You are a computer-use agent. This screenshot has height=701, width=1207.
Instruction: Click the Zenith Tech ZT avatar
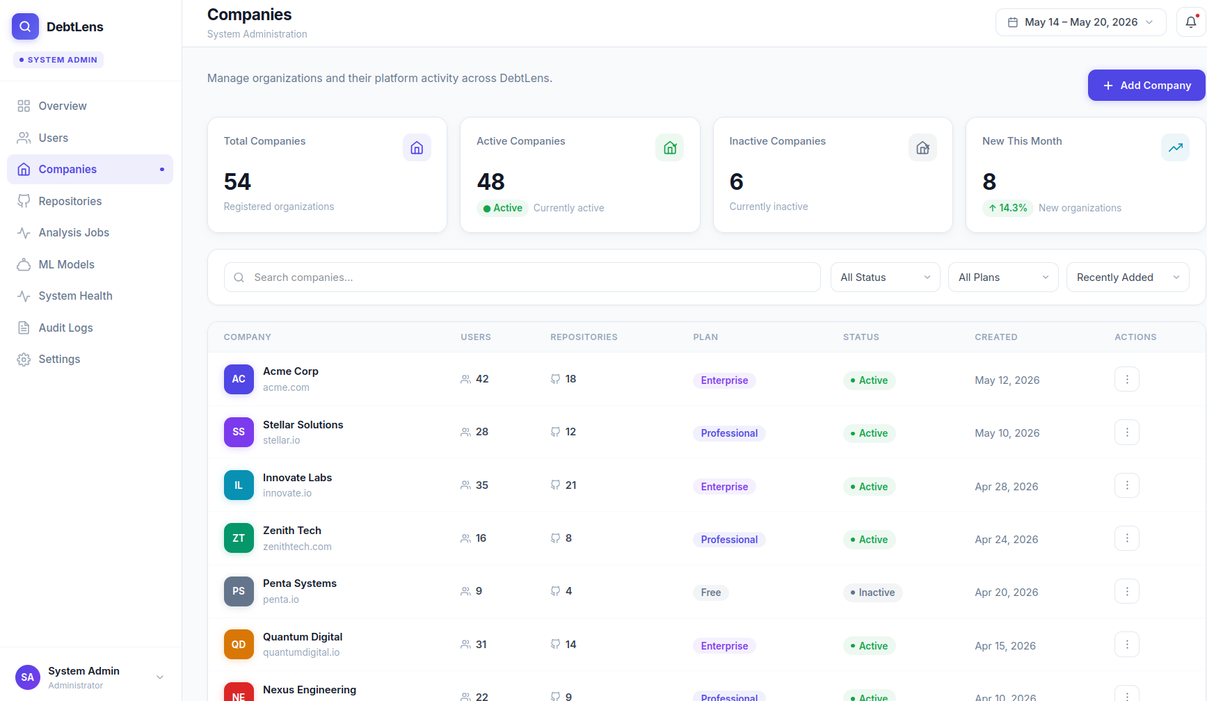tap(239, 538)
